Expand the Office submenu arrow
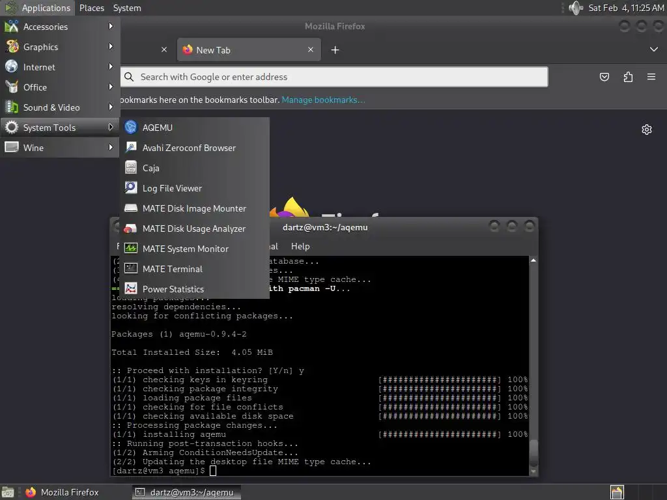This screenshot has height=500, width=667. 111,87
